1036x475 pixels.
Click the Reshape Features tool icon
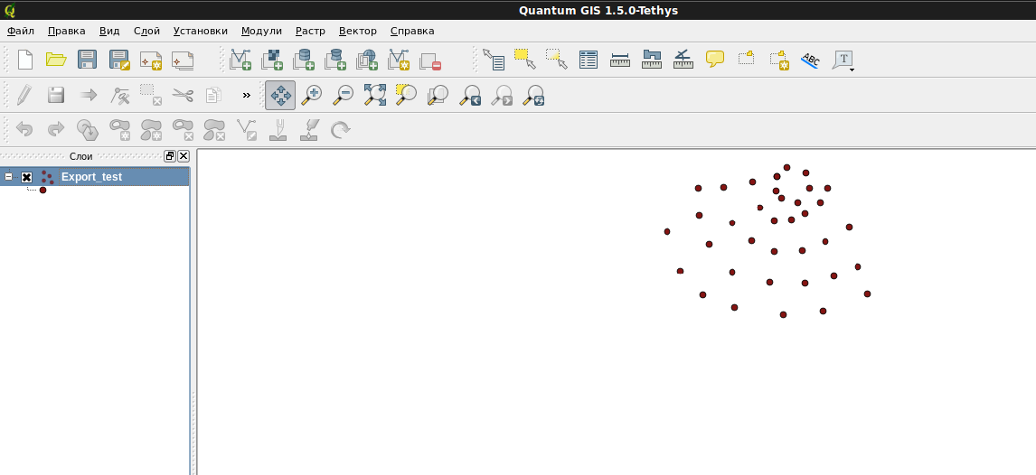click(x=247, y=129)
